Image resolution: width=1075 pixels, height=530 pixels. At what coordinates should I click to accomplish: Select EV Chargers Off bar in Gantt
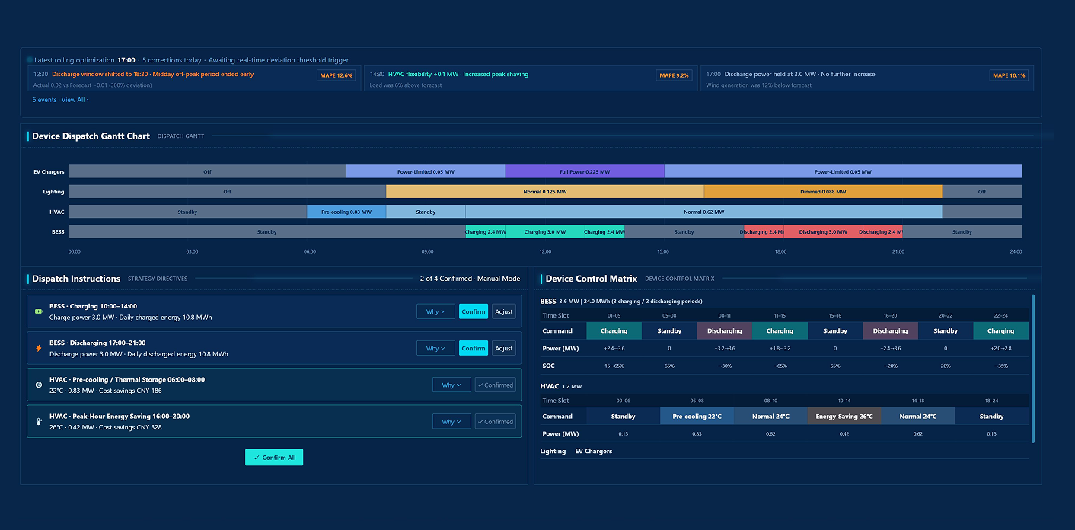(x=207, y=172)
